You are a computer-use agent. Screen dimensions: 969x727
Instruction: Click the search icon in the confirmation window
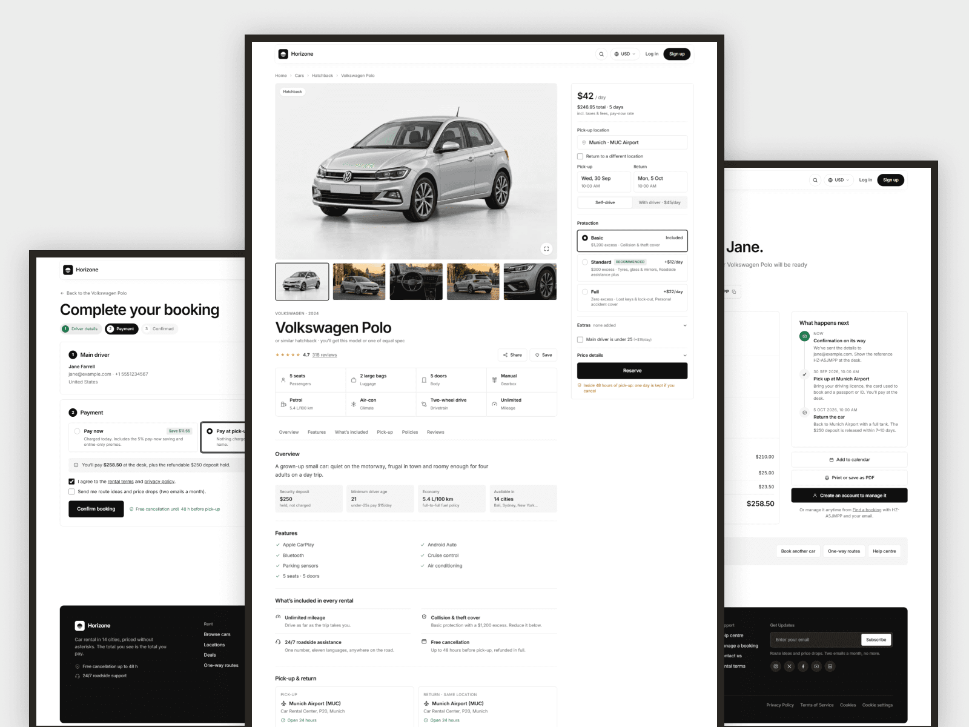815,180
